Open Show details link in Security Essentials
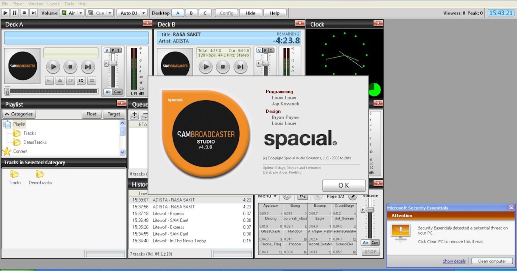517x271 pixels. coord(454,261)
